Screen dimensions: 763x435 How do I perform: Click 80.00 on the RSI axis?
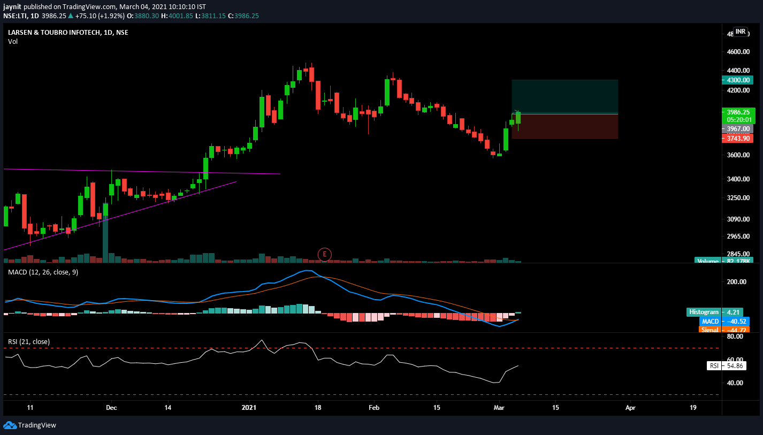click(735, 337)
